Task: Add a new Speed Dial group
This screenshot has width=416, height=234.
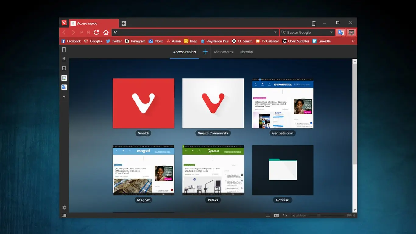Action: click(x=205, y=52)
